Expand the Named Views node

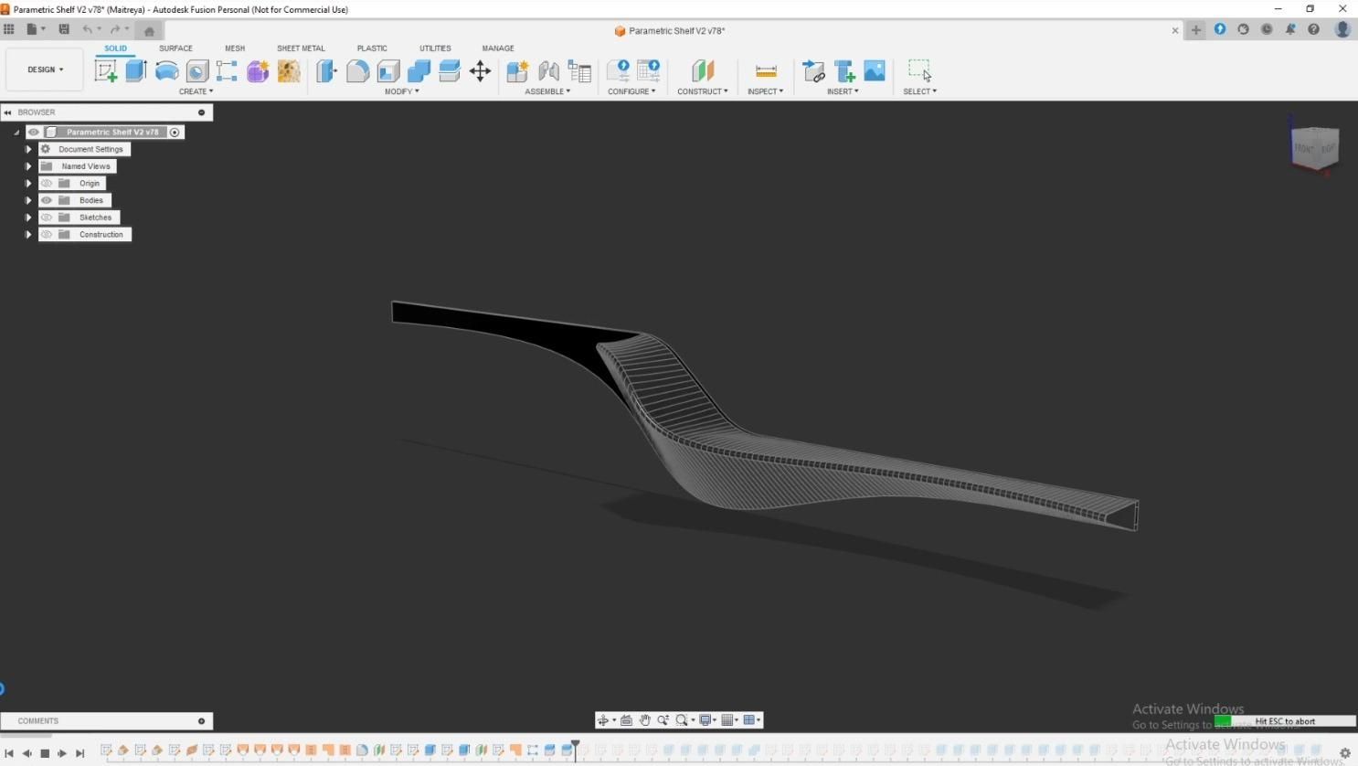[x=28, y=166]
